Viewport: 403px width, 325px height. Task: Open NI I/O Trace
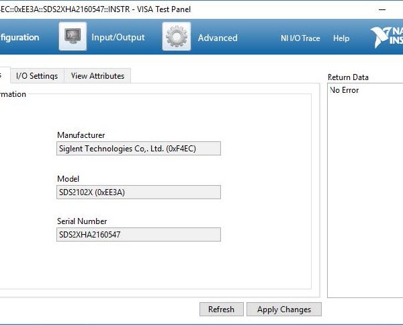coord(300,38)
